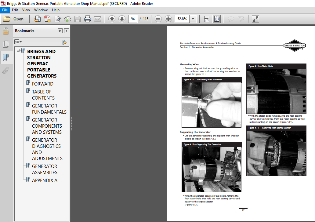Click the expand bookmarks panel right arrow

[67, 31]
